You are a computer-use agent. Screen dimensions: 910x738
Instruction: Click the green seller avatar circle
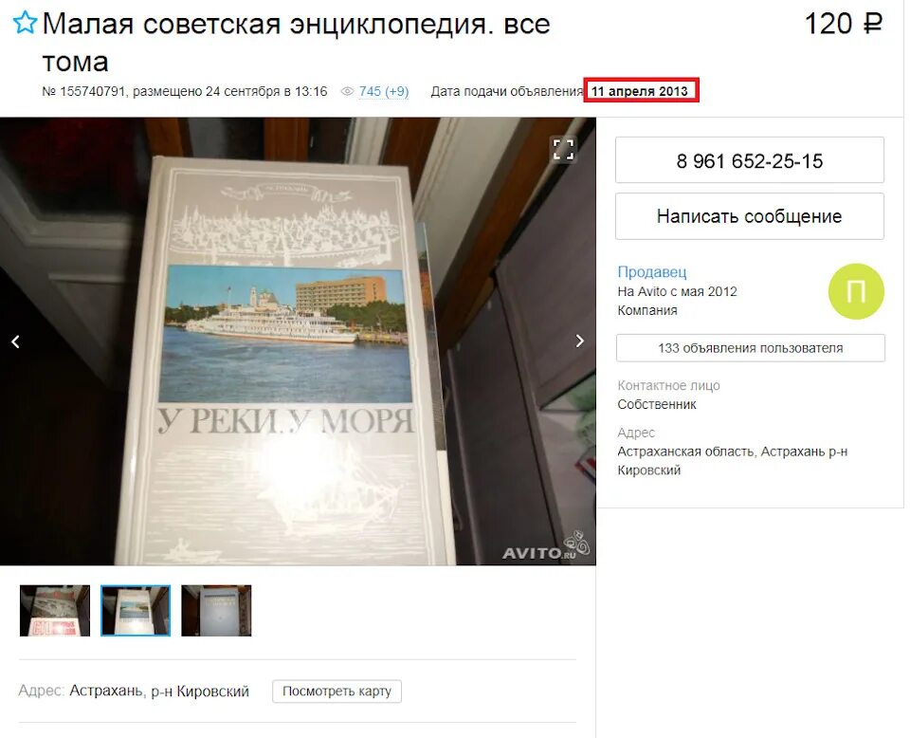856,291
